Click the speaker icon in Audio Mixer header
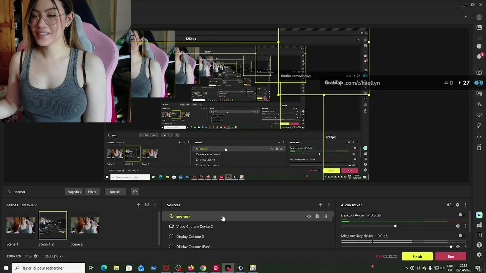The image size is (486, 273). coord(449,205)
